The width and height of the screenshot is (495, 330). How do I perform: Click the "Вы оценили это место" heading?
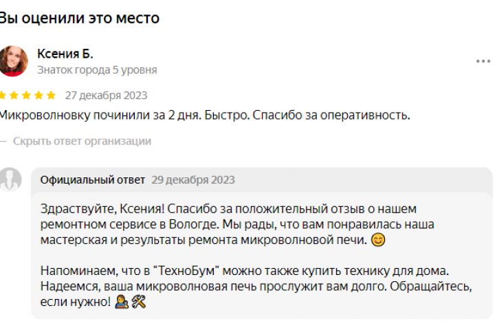click(78, 19)
